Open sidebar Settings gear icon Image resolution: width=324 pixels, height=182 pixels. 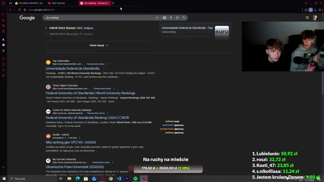4,76
